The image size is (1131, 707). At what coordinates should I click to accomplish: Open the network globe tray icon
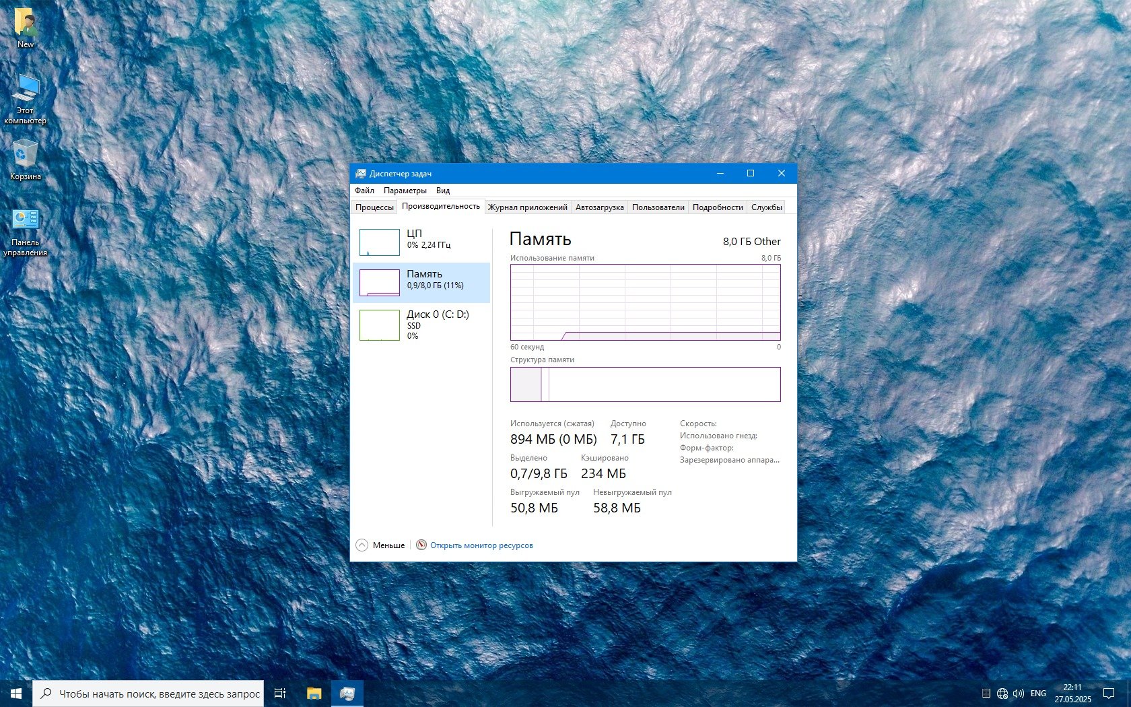point(1002,693)
